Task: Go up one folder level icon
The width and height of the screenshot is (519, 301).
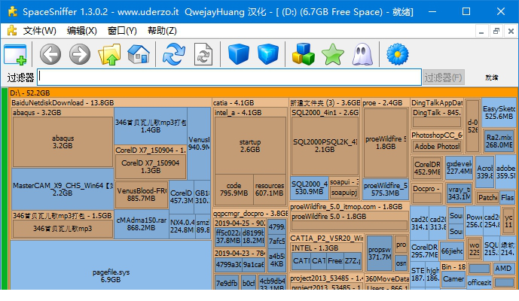Action: pos(109,54)
